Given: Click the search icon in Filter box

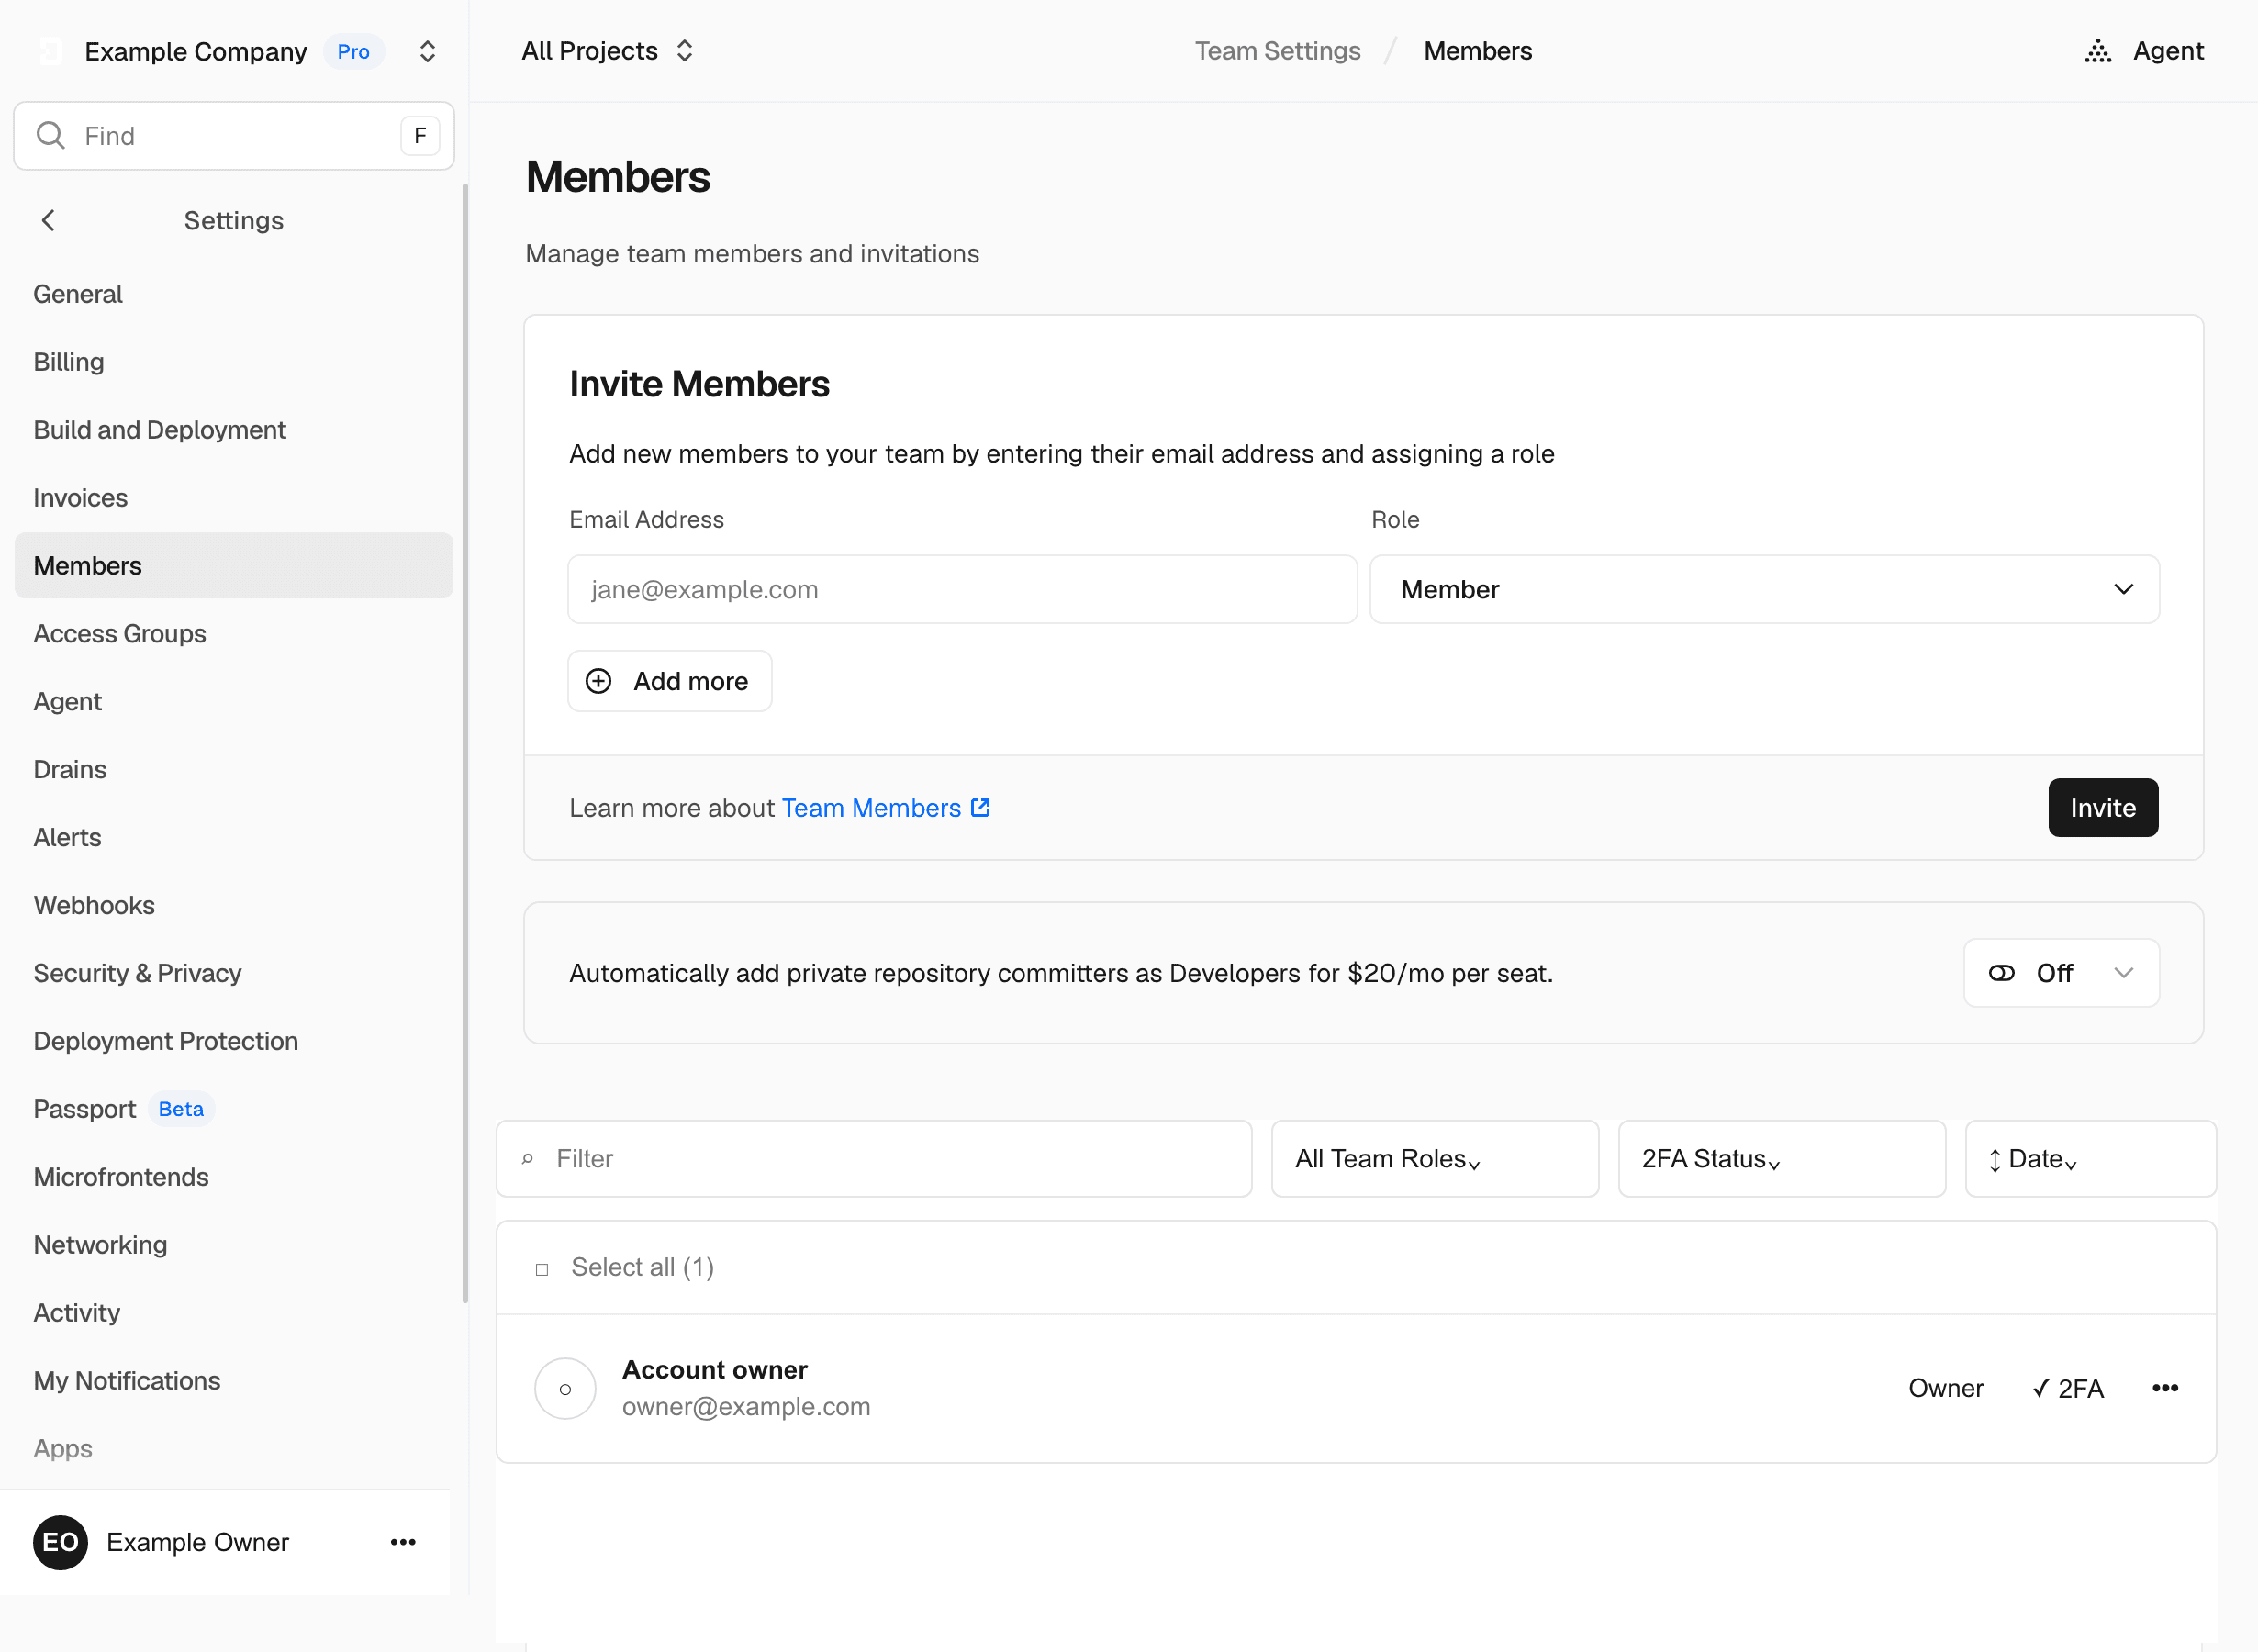Looking at the screenshot, I should coord(527,1159).
